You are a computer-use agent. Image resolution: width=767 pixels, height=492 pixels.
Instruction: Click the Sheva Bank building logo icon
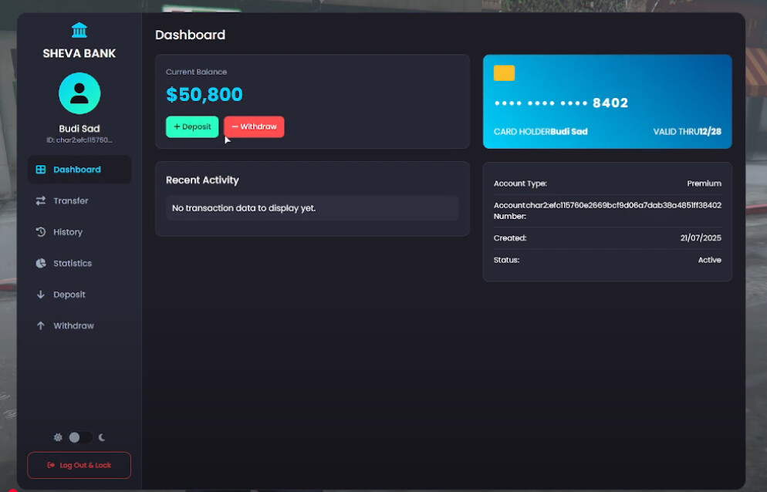pyautogui.click(x=79, y=30)
